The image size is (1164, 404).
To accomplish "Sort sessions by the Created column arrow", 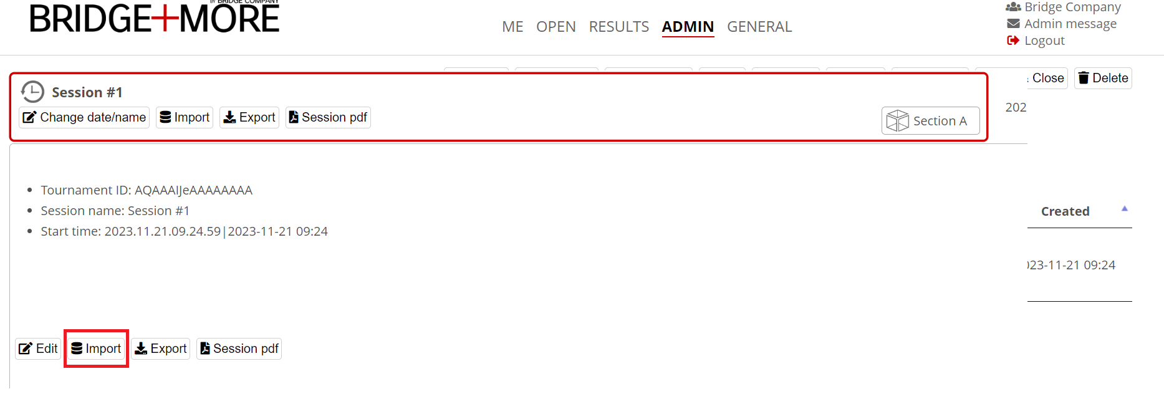I will click(x=1125, y=208).
